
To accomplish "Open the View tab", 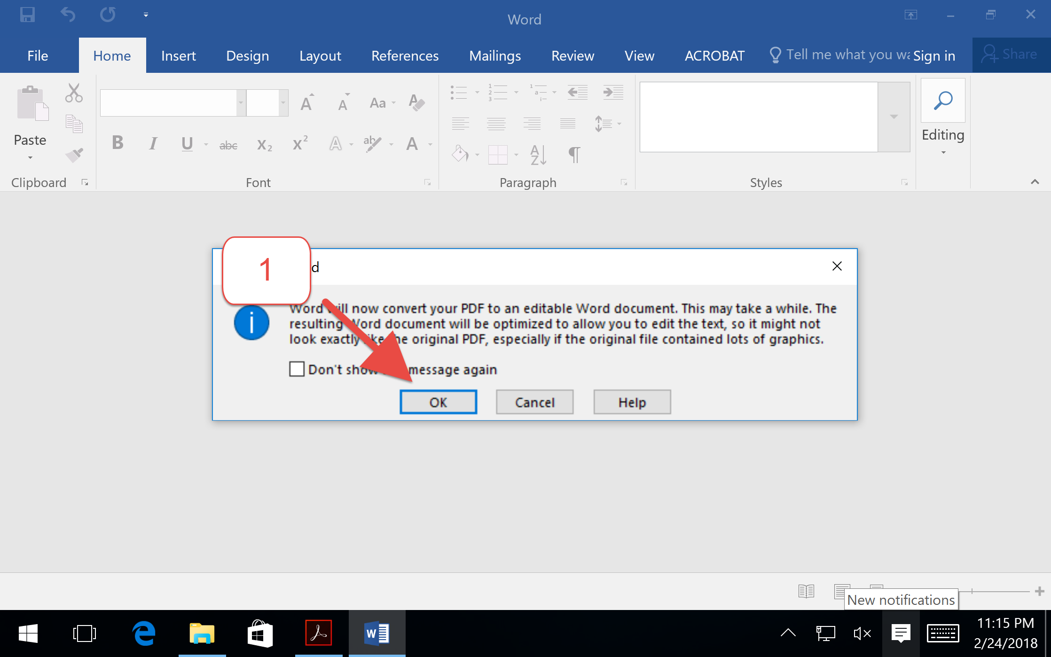I will [639, 55].
